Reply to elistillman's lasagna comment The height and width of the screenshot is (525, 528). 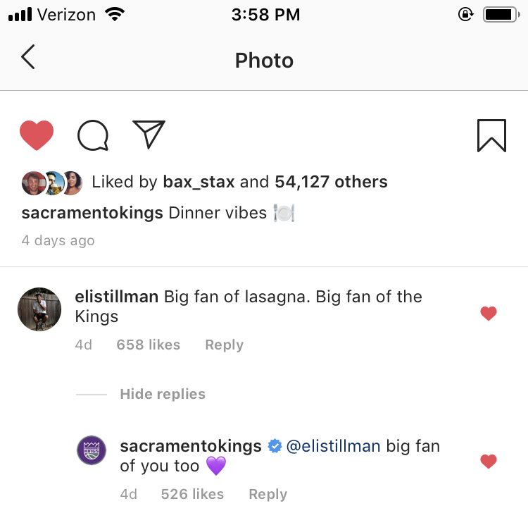(224, 345)
